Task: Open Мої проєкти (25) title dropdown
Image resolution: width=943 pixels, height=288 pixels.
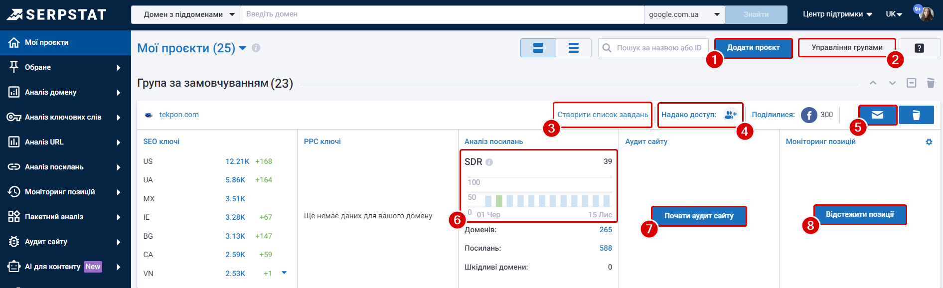Action: pos(192,48)
